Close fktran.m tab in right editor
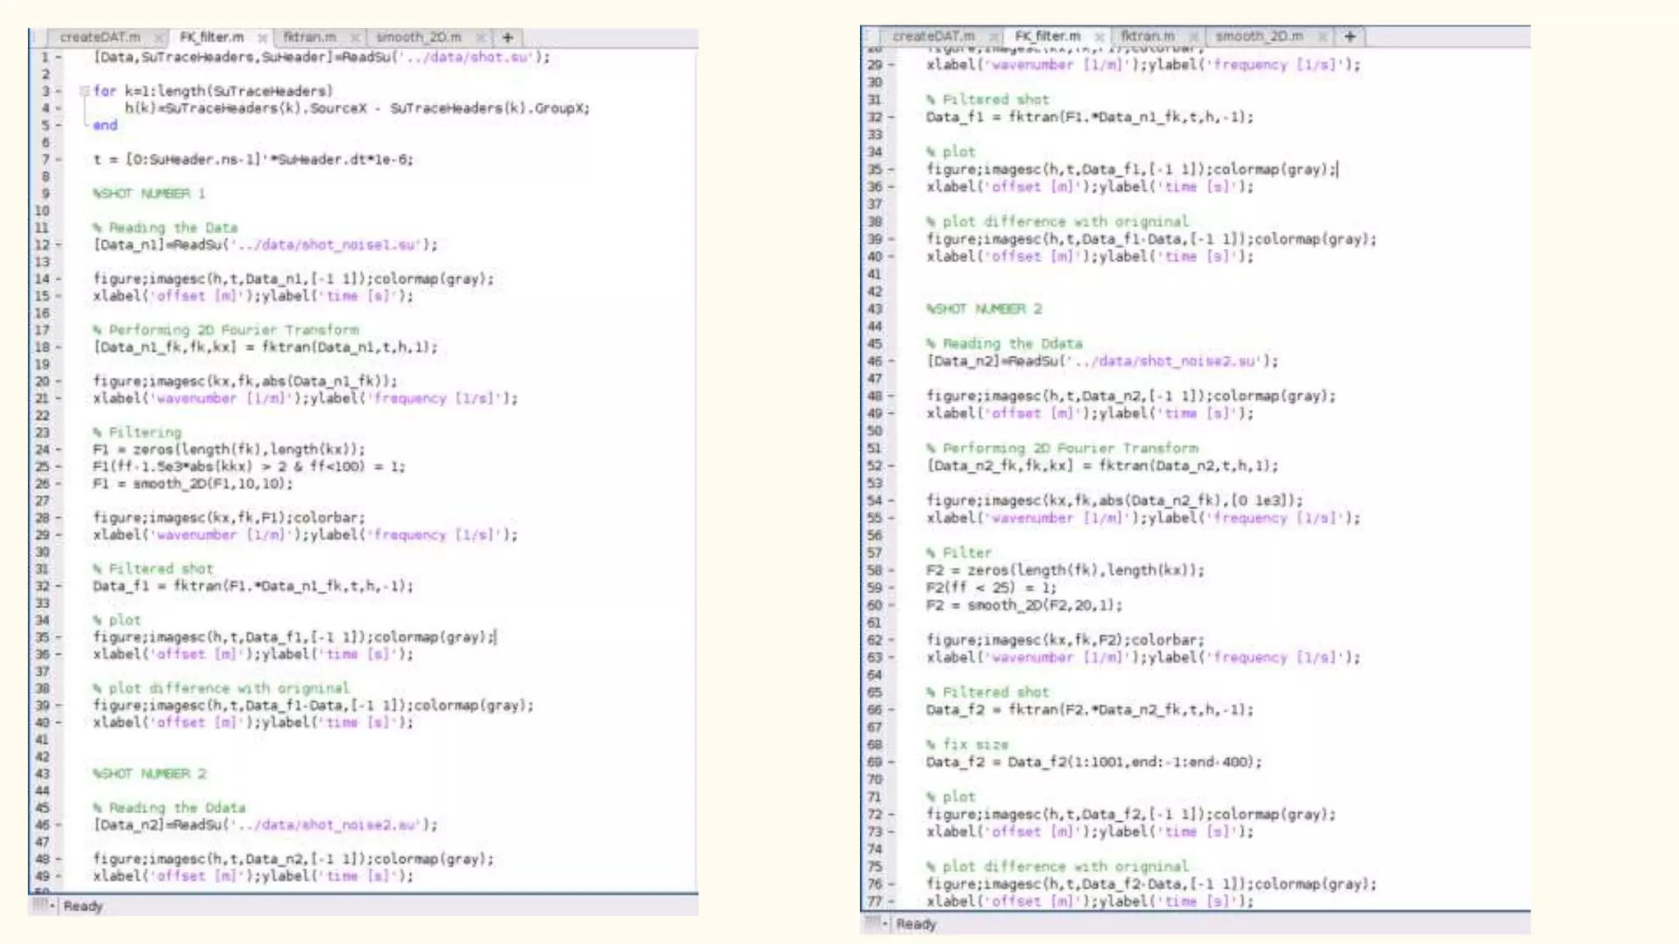The height and width of the screenshot is (944, 1679). pos(1194,37)
